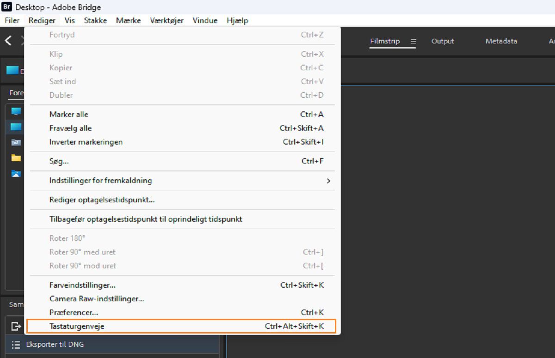Viewport: 555px width, 358px height.
Task: Expand Indstillinger for fremkaldning submenu
Action: (x=183, y=181)
